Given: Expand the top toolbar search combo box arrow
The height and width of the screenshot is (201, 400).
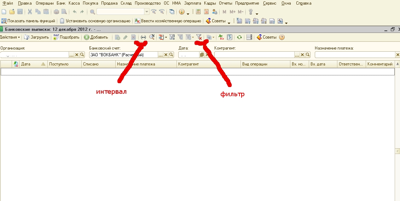Looking at the screenshot, I should (147, 12).
